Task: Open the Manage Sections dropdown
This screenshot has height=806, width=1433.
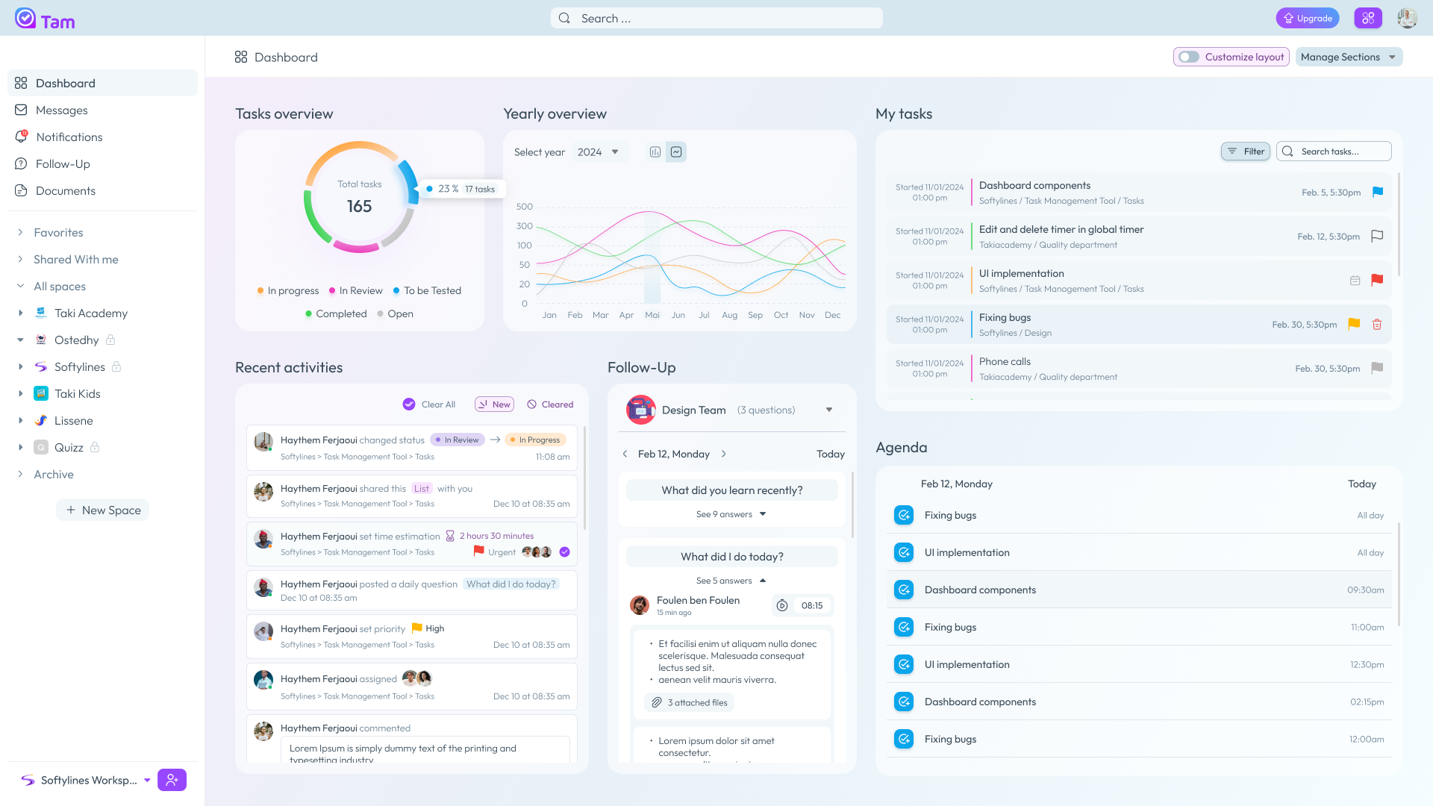Action: [1349, 57]
